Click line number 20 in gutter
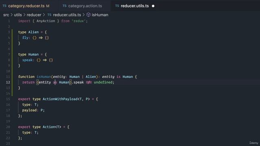 [x=8, y=127]
